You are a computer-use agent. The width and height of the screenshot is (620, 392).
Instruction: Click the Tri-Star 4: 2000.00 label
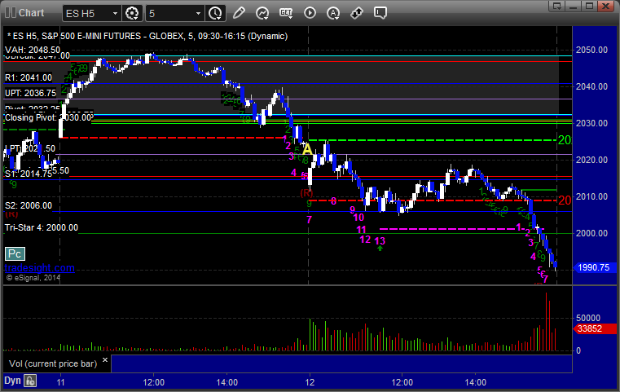(42, 227)
